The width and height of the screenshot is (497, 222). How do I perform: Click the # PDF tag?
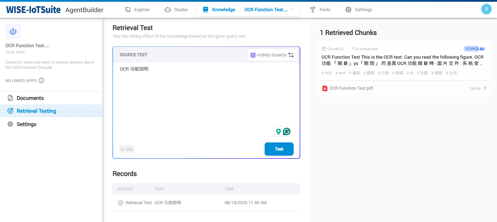pos(327,73)
